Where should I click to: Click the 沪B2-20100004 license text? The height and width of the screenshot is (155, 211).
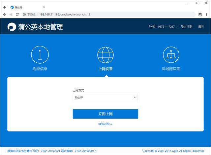tap(50, 151)
